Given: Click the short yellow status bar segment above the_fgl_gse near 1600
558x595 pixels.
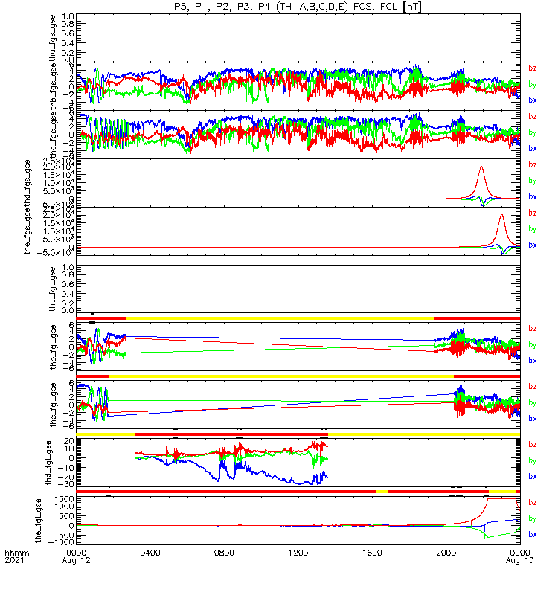Looking at the screenshot, I should [382, 492].
